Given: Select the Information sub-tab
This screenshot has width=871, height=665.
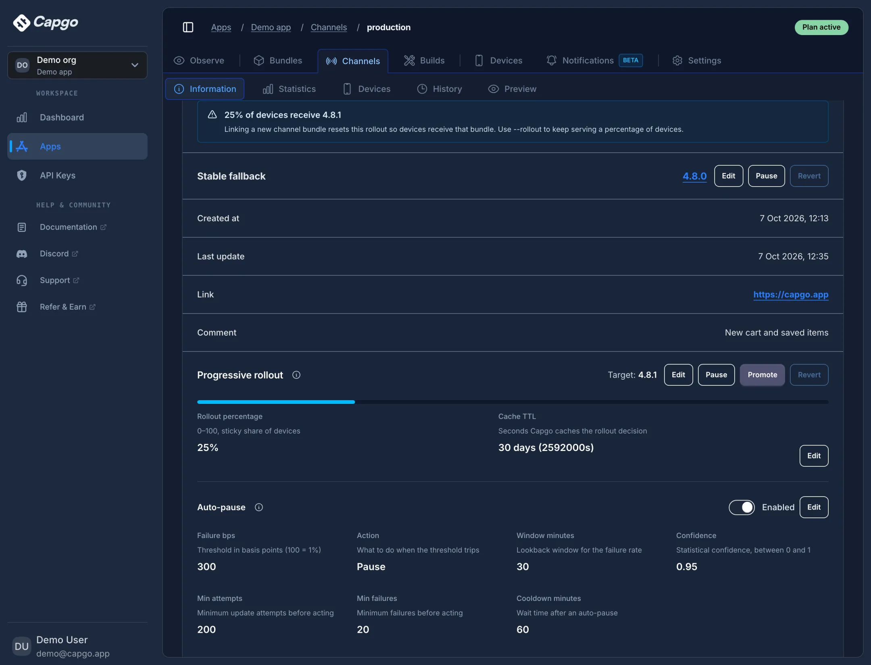Looking at the screenshot, I should [205, 89].
